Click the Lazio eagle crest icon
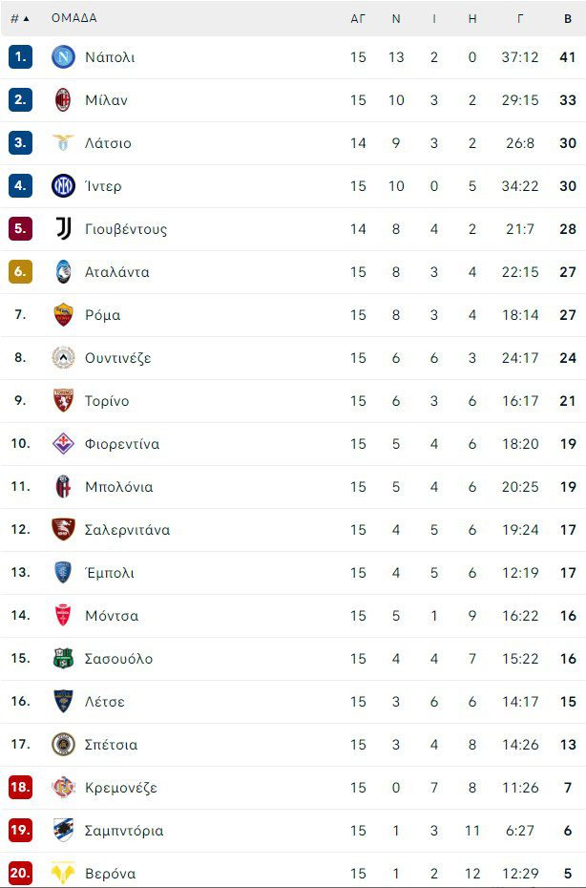Screen dimensions: 586x888 click(x=63, y=143)
